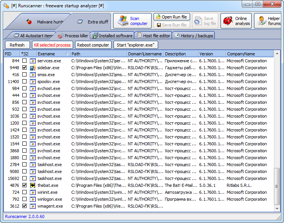Click the wininit.exe file icon
Screen dimensions: 284x223
(33, 192)
